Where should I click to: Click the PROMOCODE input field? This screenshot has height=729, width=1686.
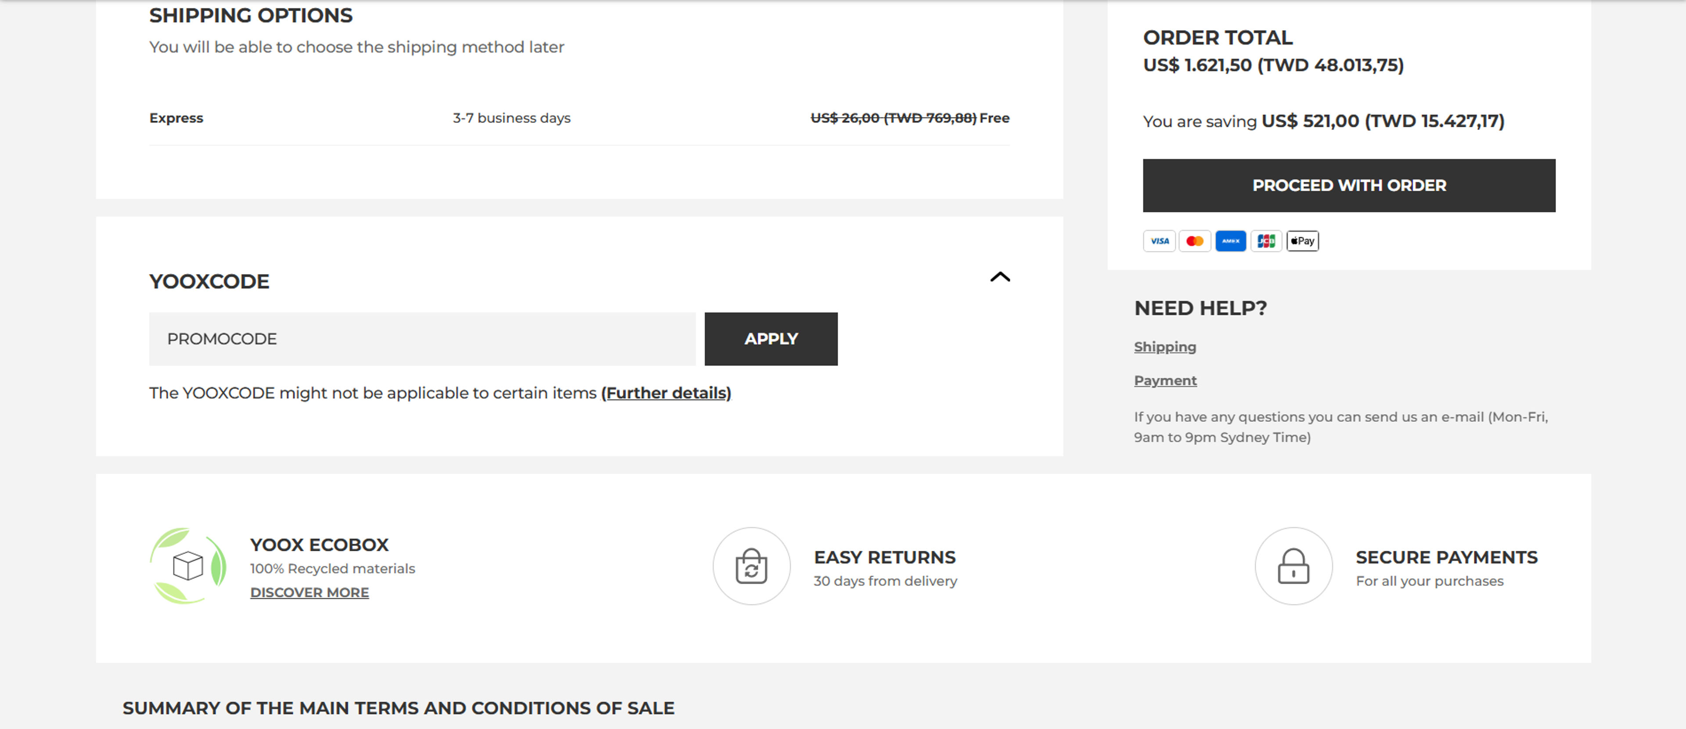422,338
